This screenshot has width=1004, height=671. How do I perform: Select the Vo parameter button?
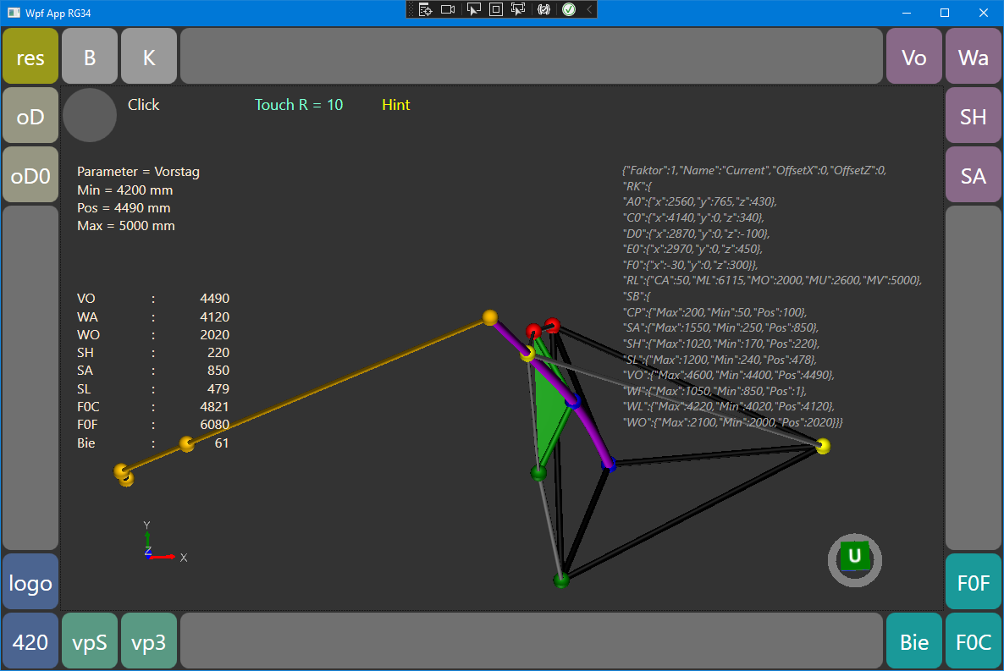(913, 57)
